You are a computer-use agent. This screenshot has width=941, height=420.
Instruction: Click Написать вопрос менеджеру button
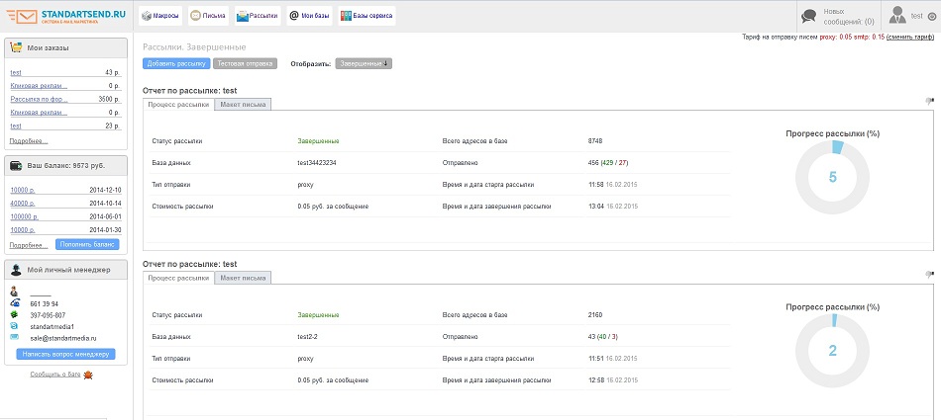point(66,354)
